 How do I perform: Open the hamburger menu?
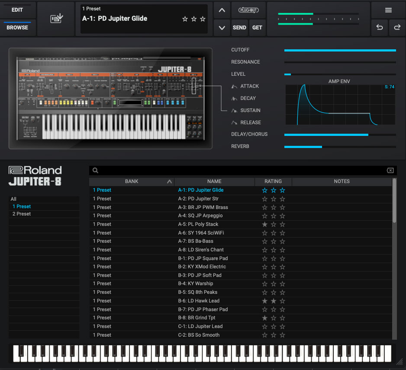(x=388, y=10)
